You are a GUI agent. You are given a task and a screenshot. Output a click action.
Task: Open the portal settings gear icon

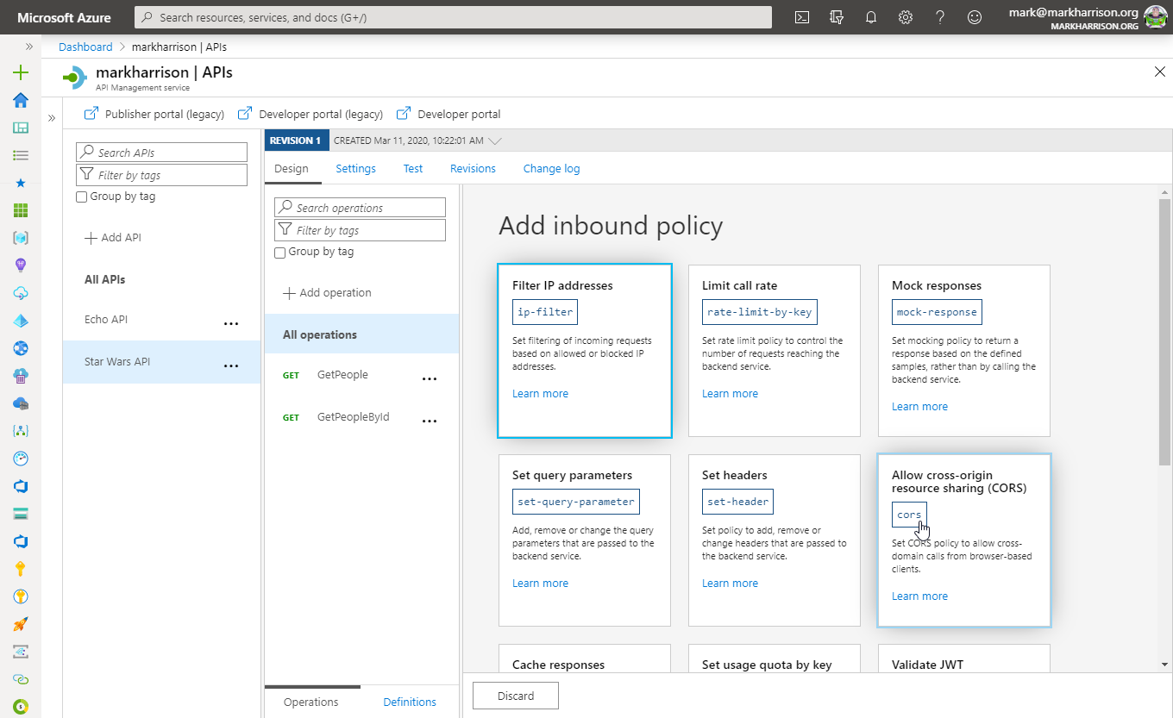905,16
